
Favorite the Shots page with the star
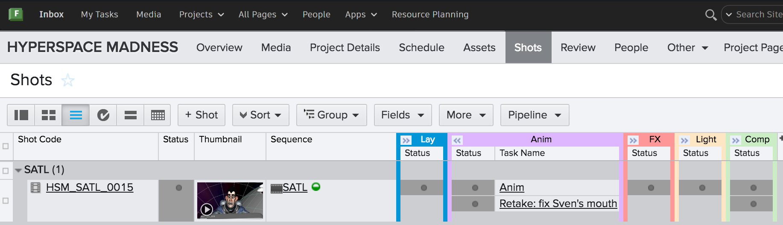68,80
